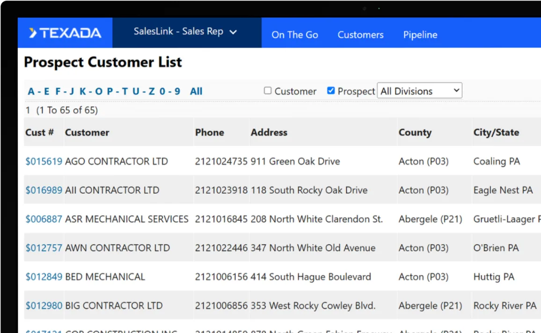
Task: Open customer number $016989
Action: (x=44, y=190)
